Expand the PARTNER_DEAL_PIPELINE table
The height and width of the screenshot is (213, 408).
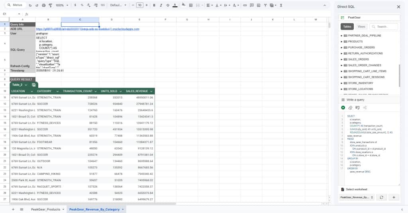(341, 35)
